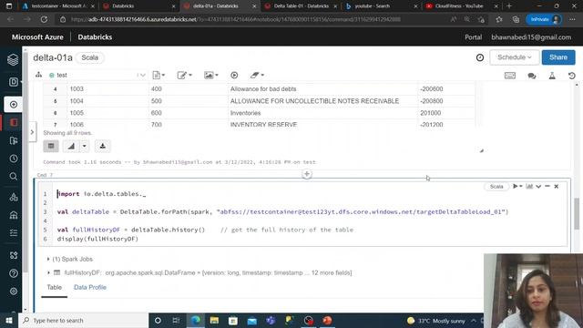Open the Partner Connect icon in sidebar
This screenshot has width=583, height=328.
14,255
